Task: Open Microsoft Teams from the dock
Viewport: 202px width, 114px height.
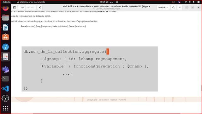Action: 5,69
